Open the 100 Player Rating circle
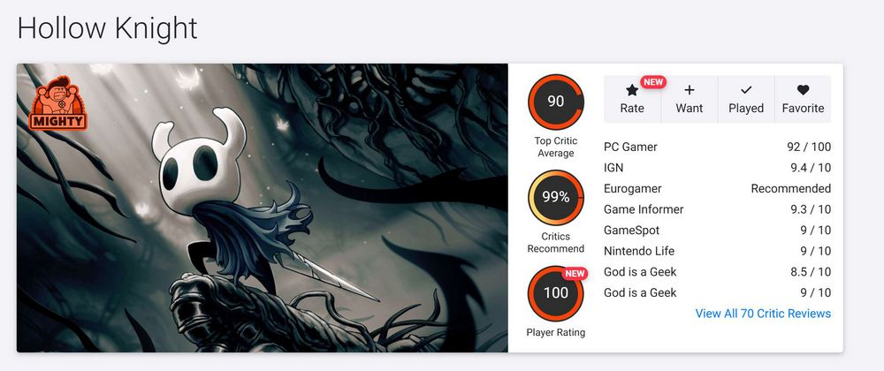Viewport: 884px width, 371px height. click(556, 292)
